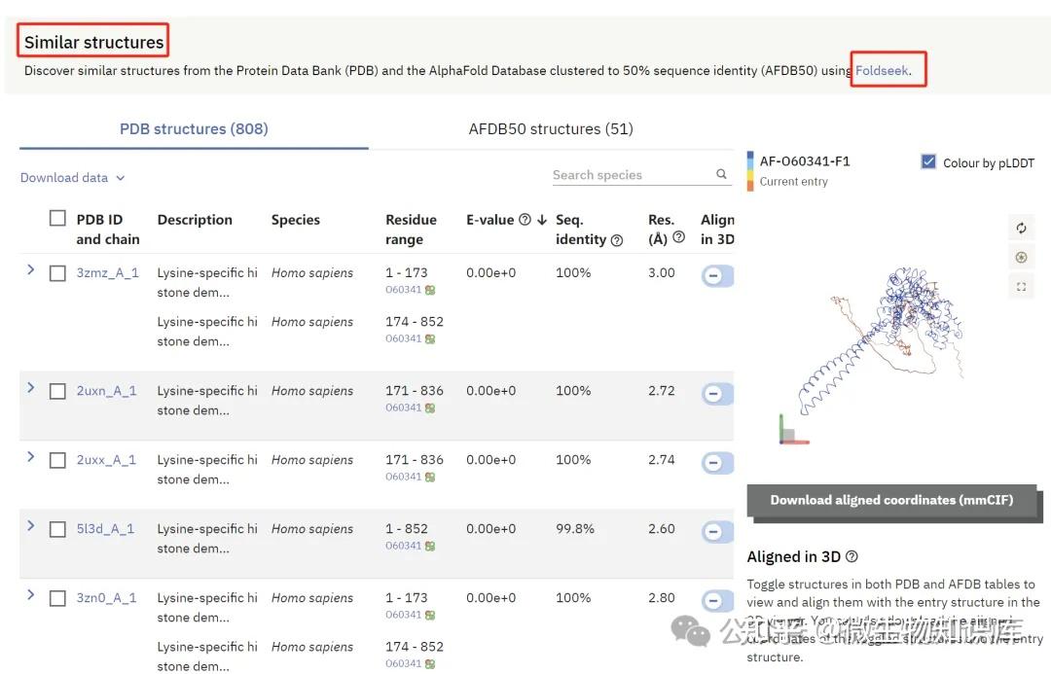
Task: Click the reset view icon in 3D viewer
Action: 1021,229
